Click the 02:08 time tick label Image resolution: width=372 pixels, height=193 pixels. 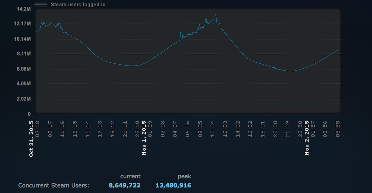tap(162, 129)
